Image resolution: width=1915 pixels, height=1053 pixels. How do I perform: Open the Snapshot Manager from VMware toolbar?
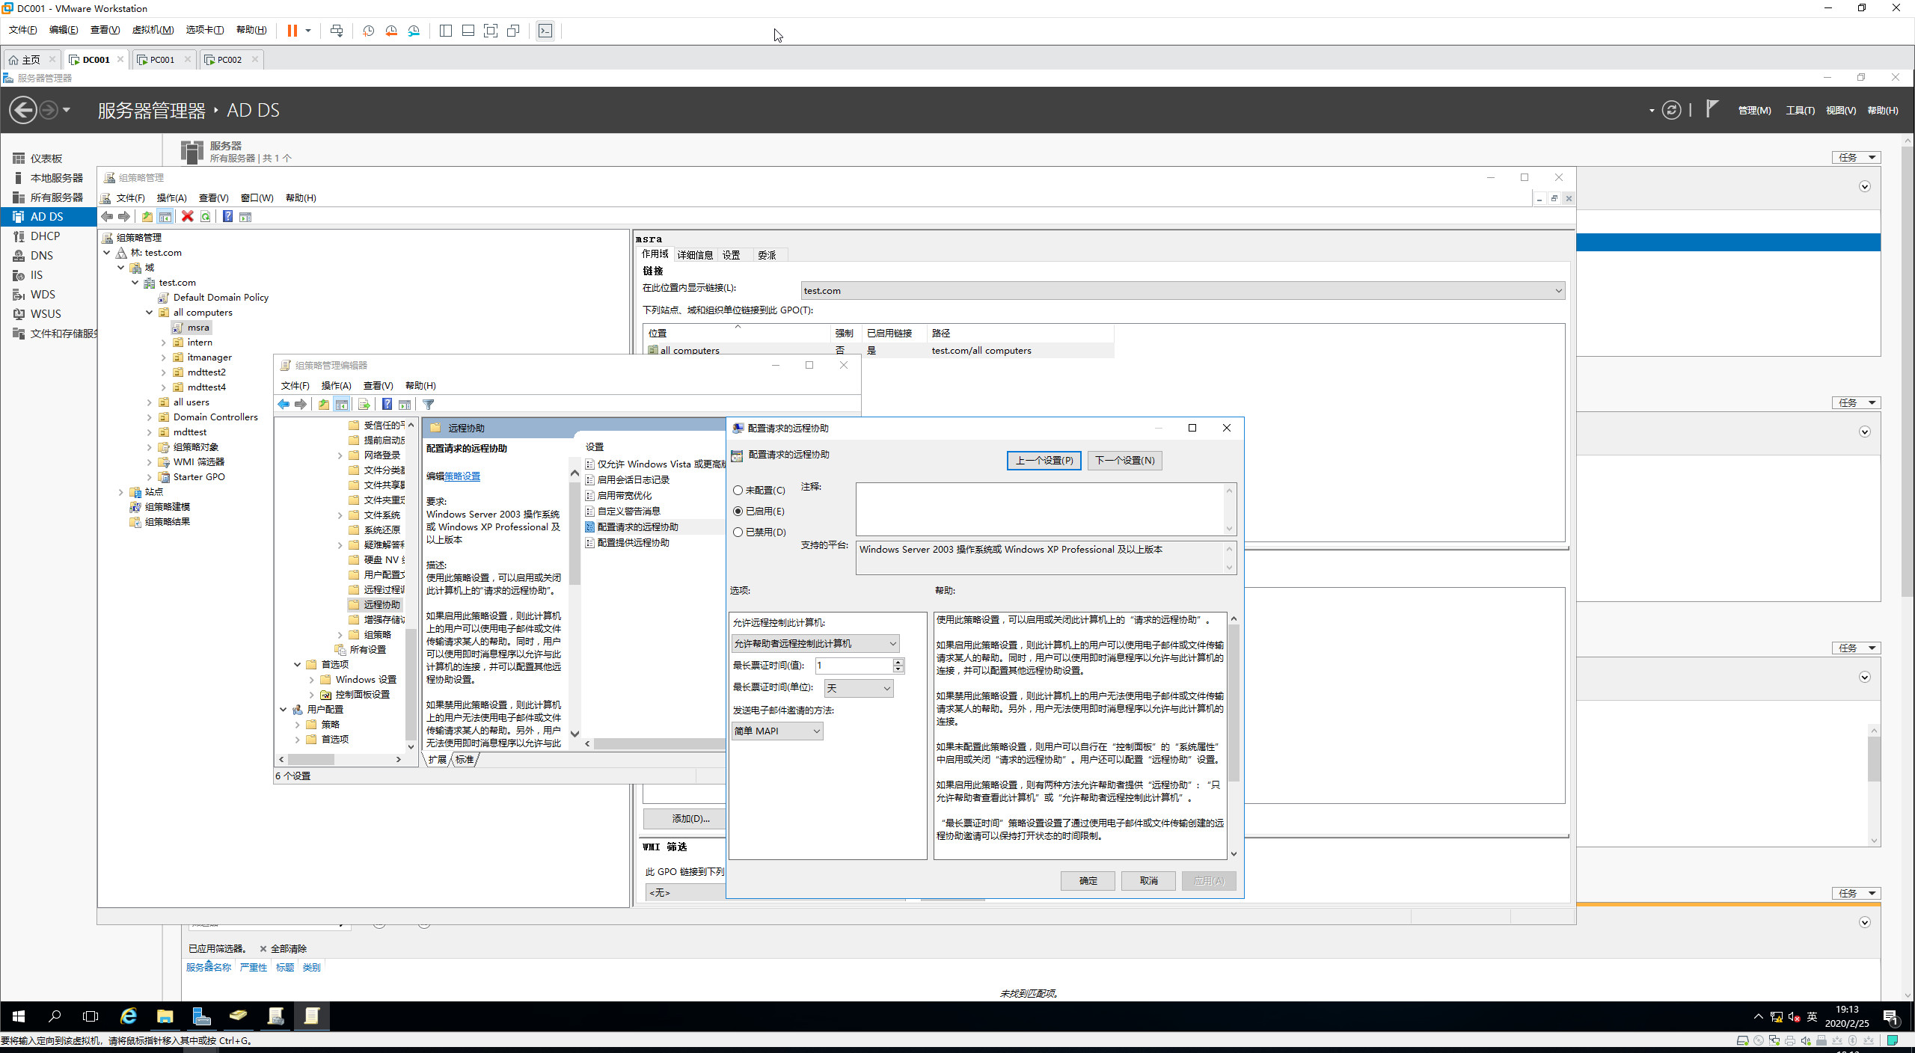[414, 31]
